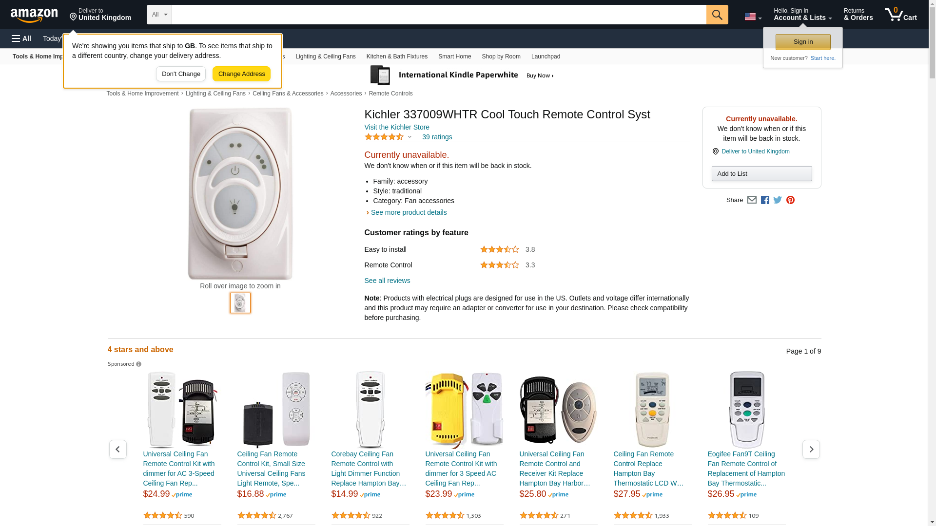Screen dimensions: 936x526
Task: Click the search magnifier button
Action: click(x=717, y=15)
